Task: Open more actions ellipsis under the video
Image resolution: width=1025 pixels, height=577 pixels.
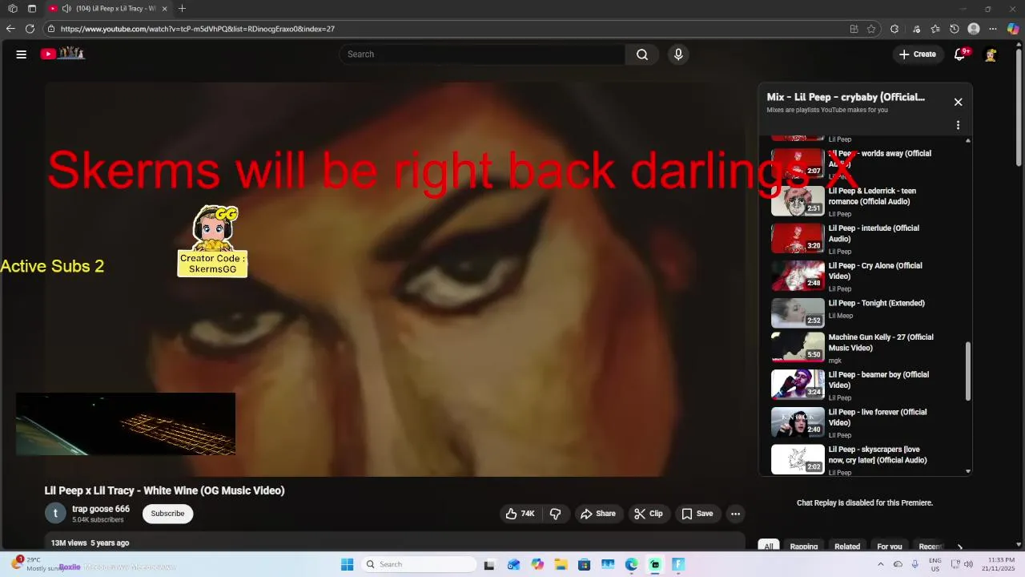Action: [735, 514]
